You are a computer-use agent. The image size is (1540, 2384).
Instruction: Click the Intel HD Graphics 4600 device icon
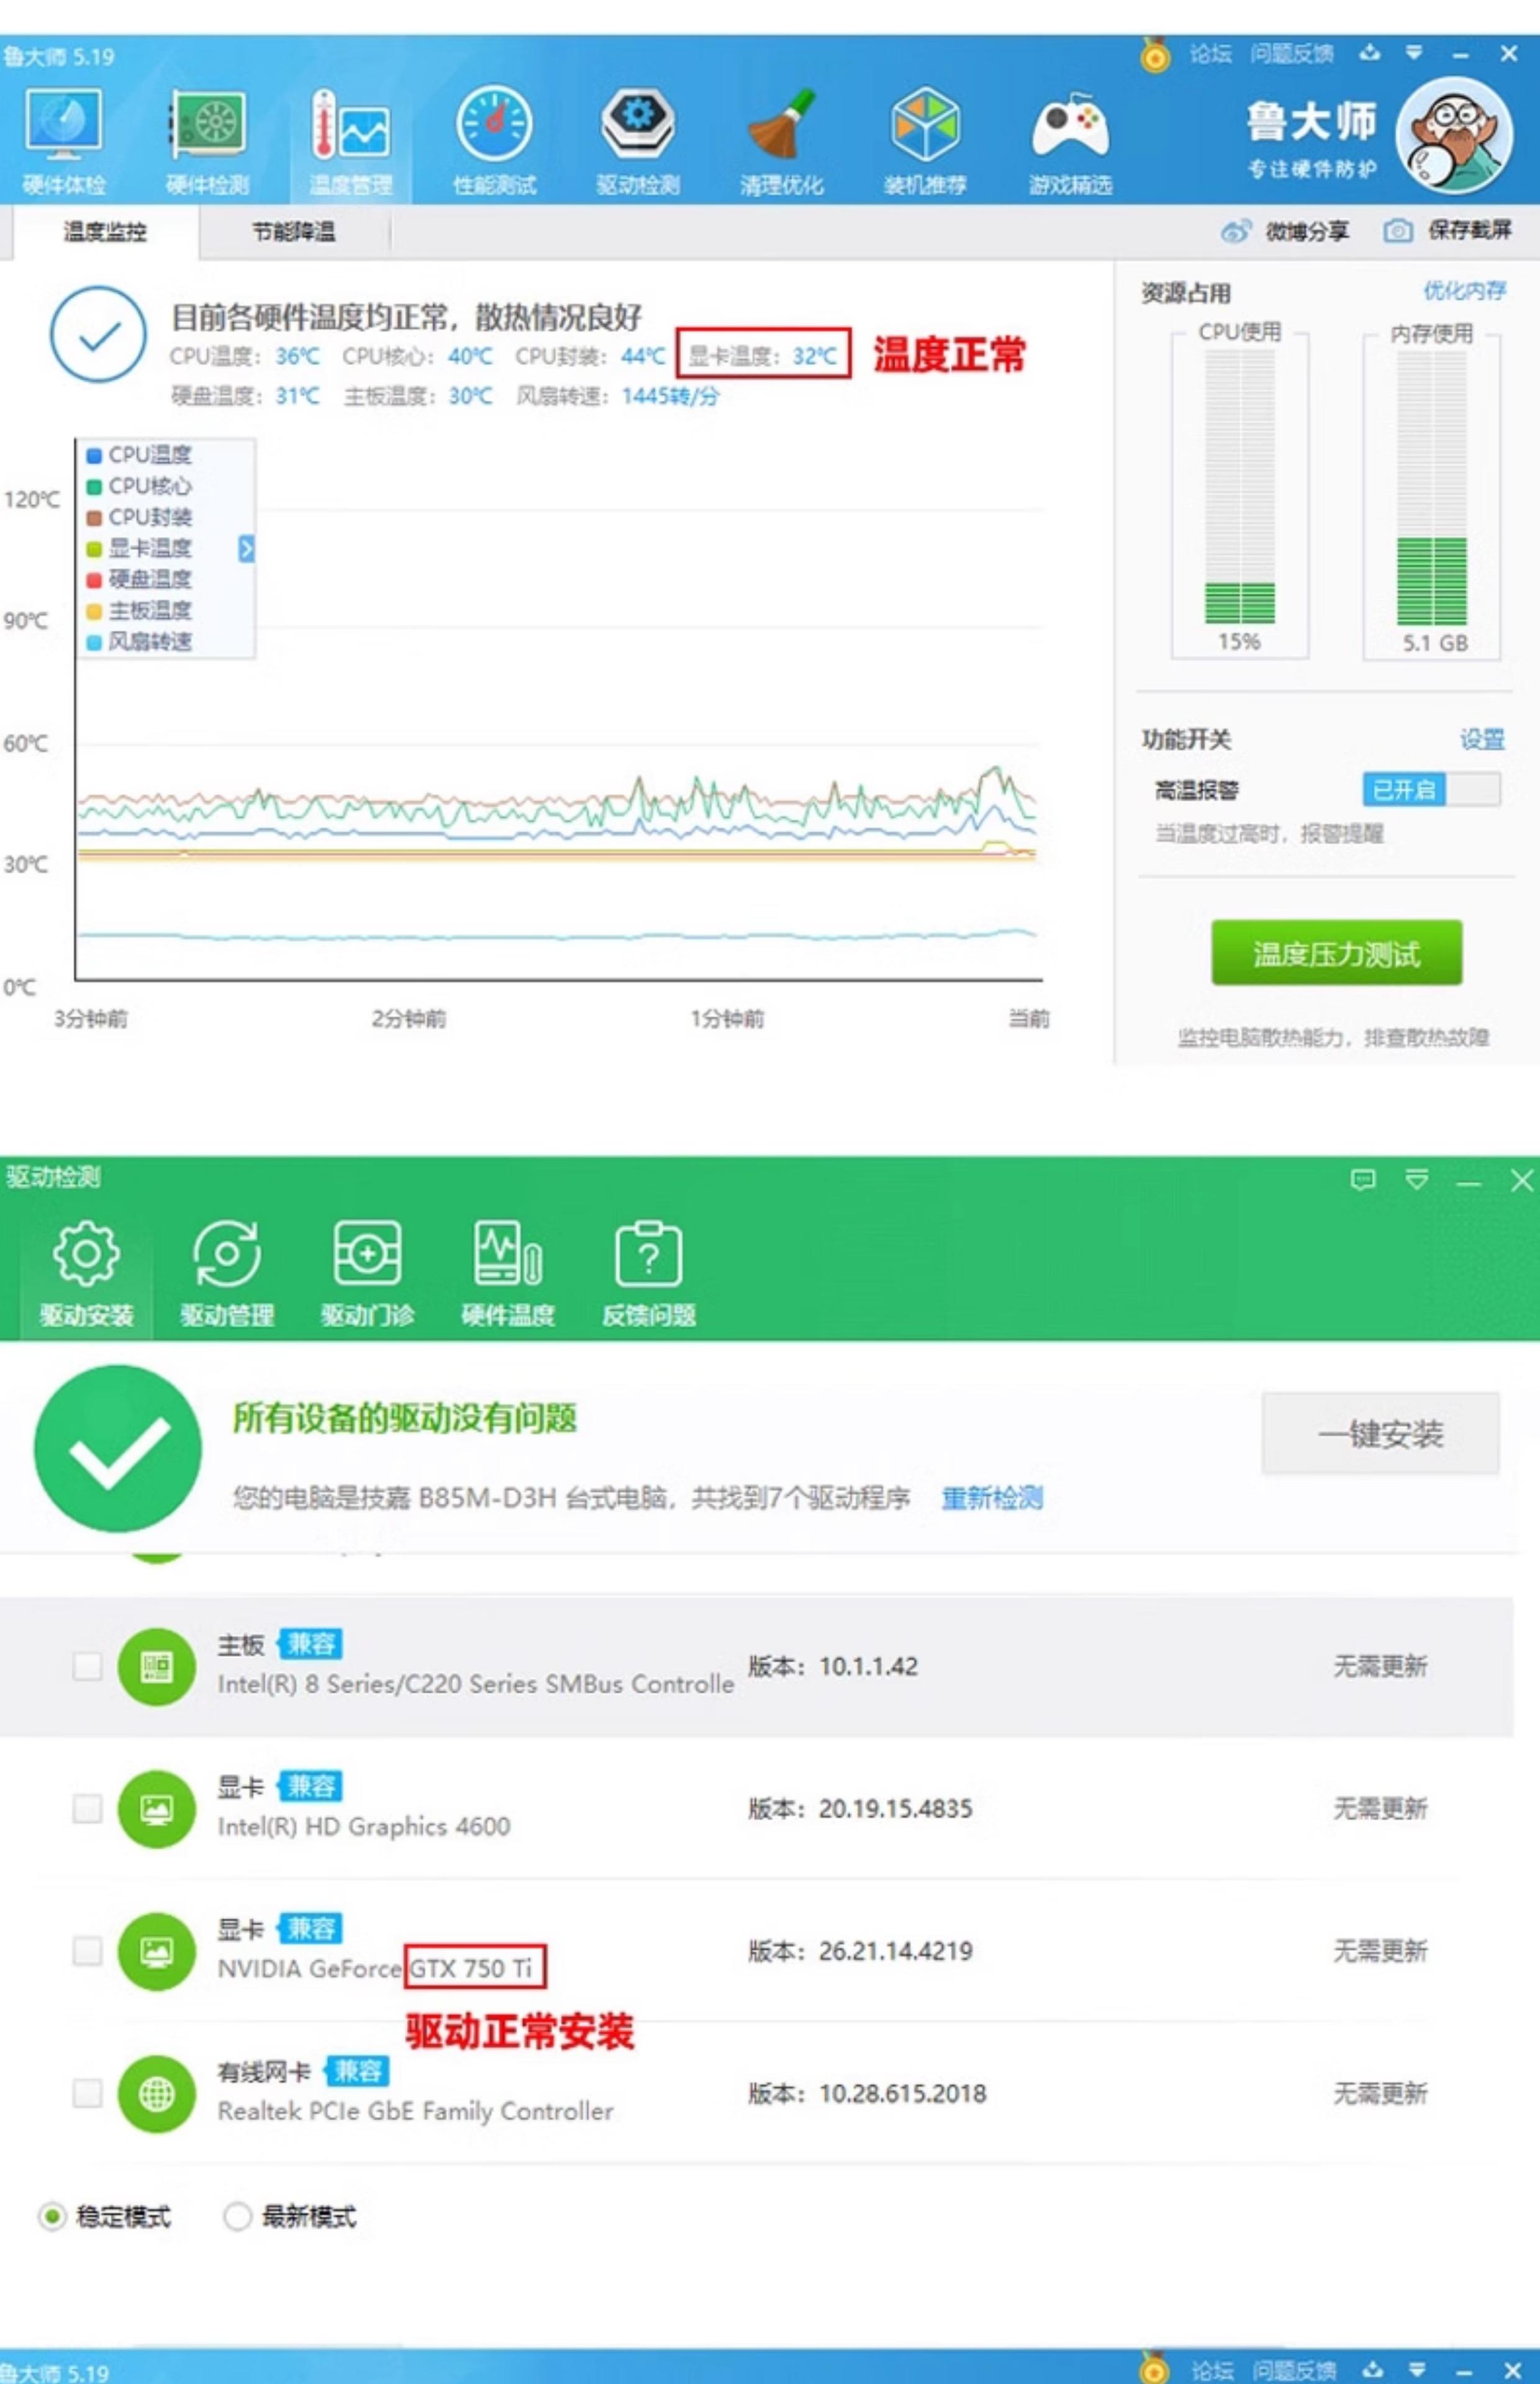[x=156, y=1808]
